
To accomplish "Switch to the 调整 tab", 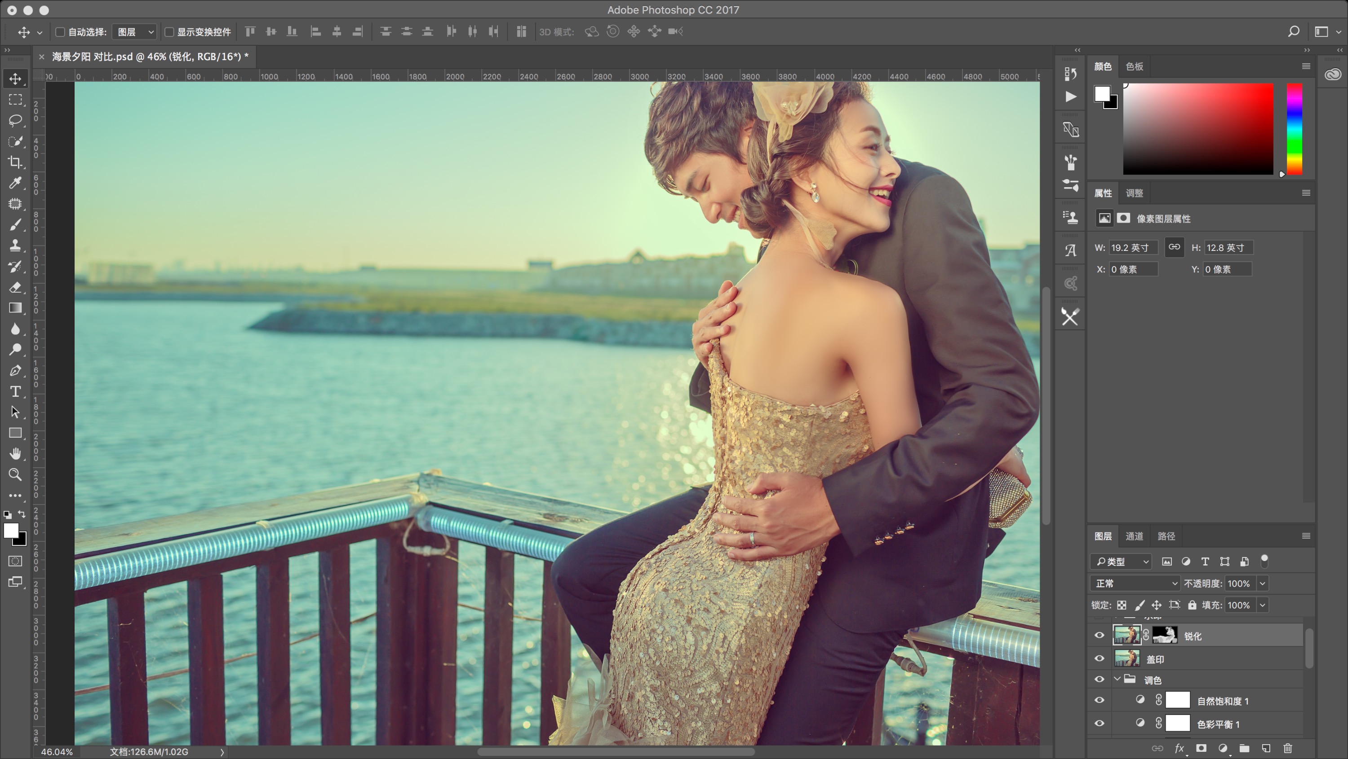I will pyautogui.click(x=1135, y=193).
